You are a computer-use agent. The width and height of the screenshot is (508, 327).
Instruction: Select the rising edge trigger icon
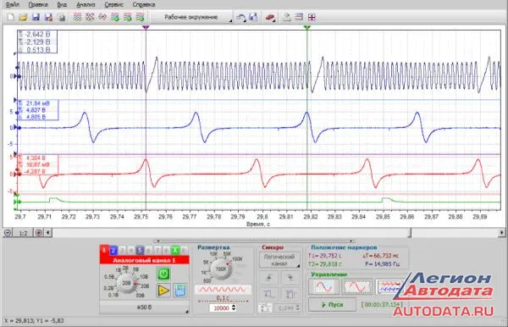[268, 278]
